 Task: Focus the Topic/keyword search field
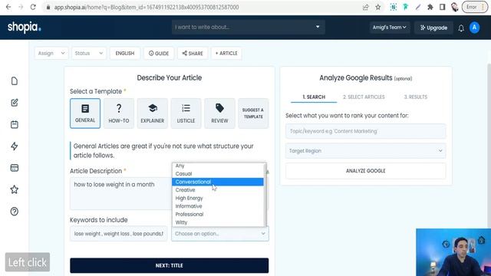(365, 131)
